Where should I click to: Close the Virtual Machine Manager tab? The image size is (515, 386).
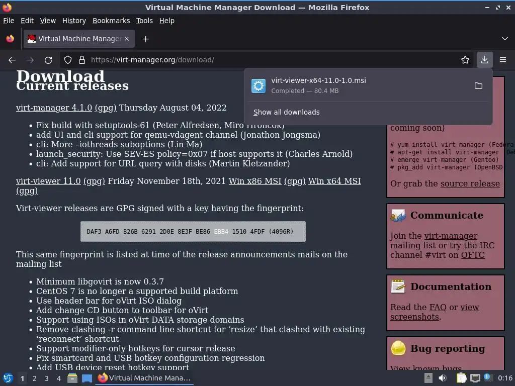pyautogui.click(x=127, y=39)
